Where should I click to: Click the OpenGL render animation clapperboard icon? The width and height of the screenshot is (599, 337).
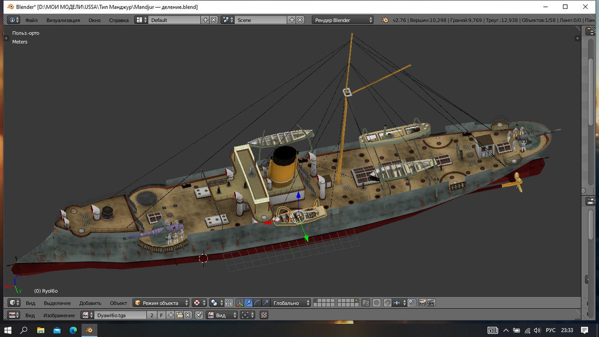point(431,303)
